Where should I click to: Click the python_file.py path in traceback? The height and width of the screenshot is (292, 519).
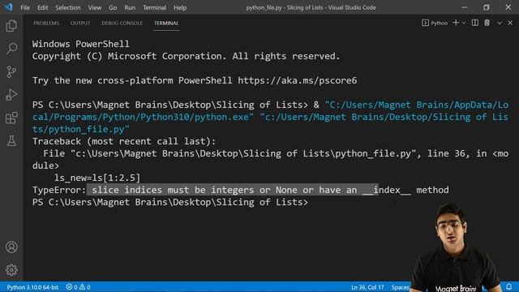click(x=243, y=153)
